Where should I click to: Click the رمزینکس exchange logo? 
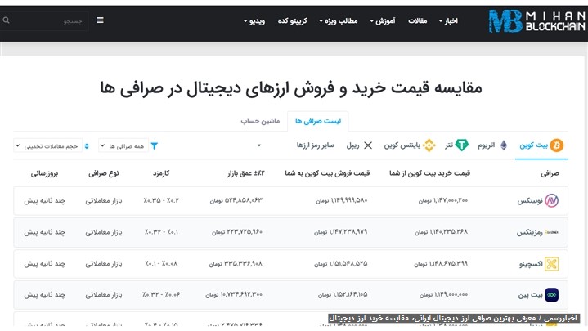tap(552, 232)
